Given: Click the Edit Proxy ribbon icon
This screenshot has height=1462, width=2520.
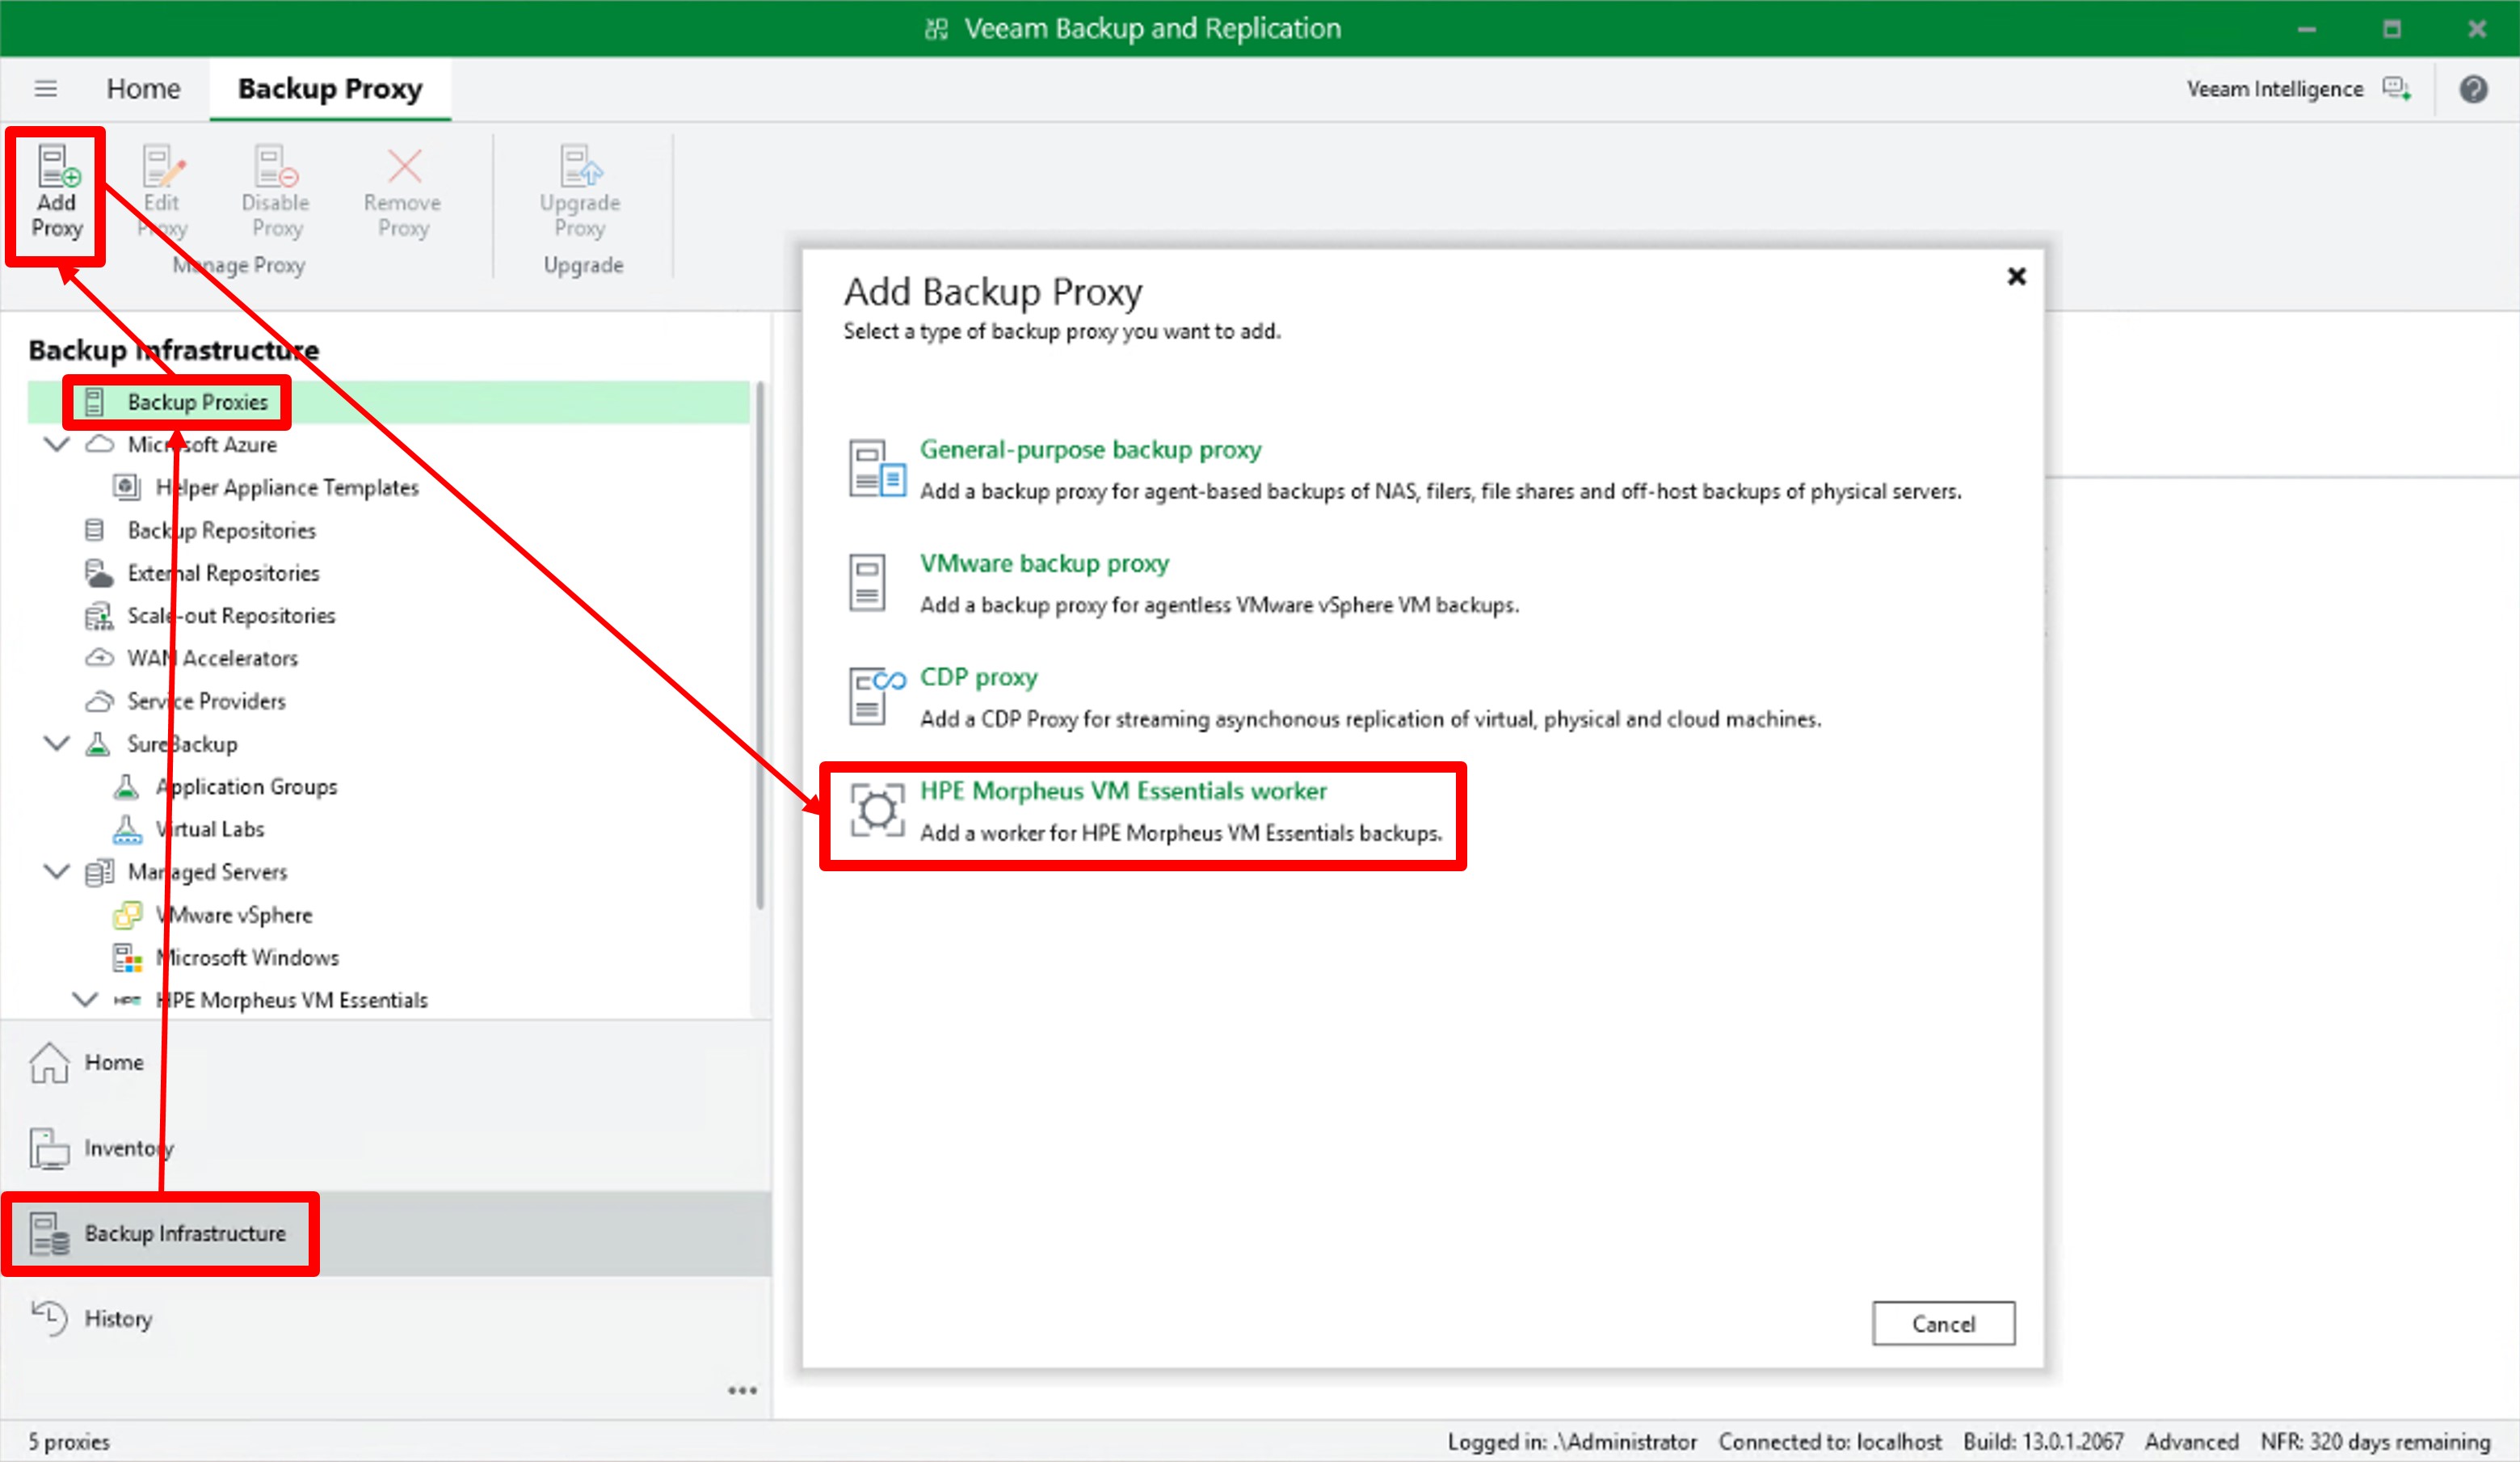Looking at the screenshot, I should [163, 166].
